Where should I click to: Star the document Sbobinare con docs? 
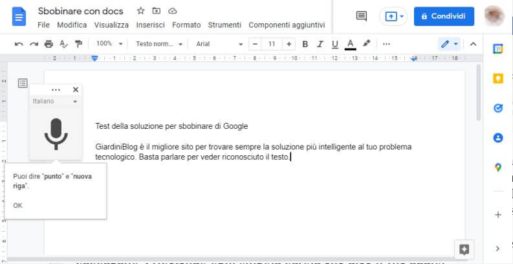140,11
